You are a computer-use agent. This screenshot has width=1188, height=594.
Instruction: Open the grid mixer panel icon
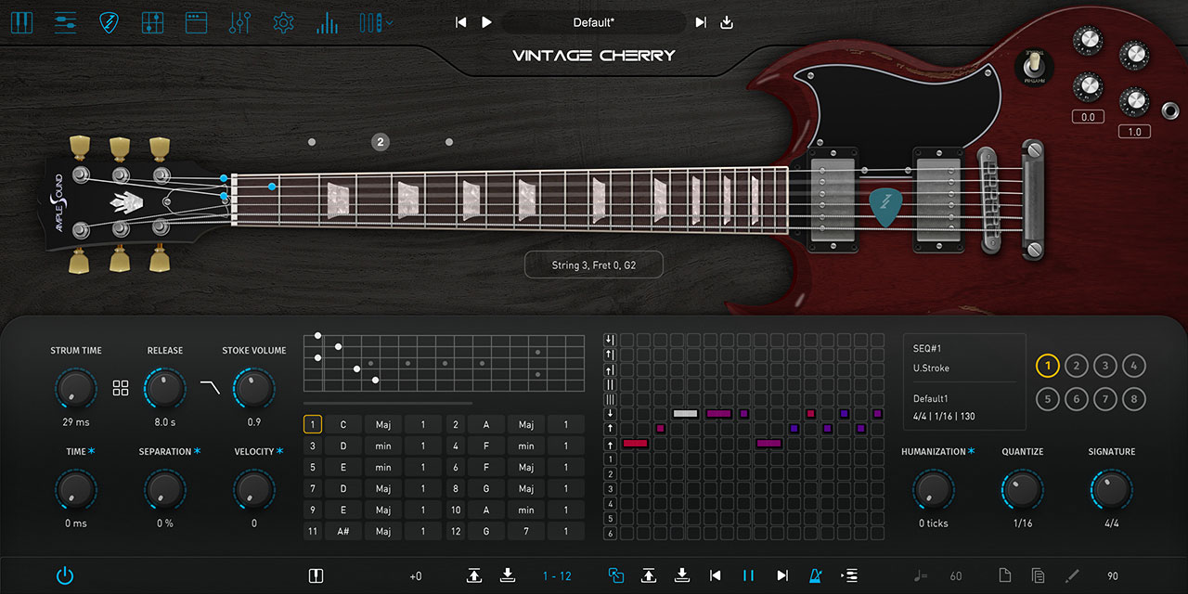[x=152, y=22]
